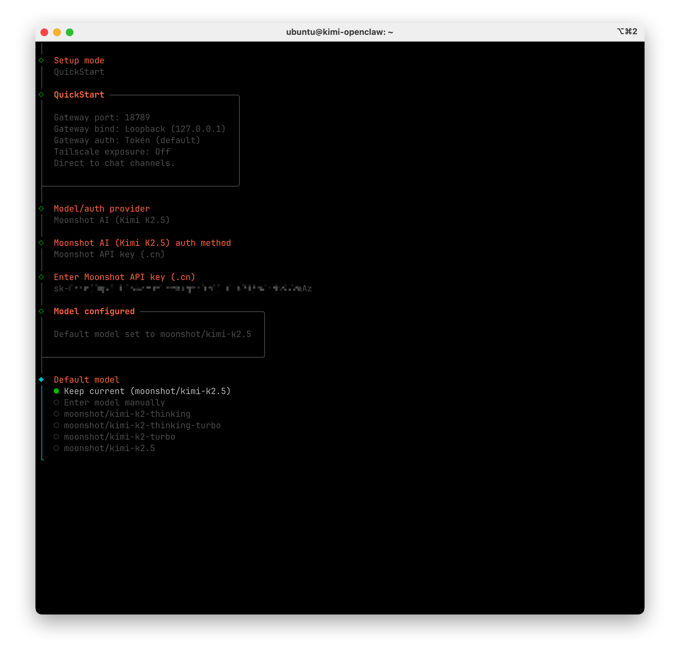680x662 pixels.
Task: Click the ⌥⌘2 shortcut indicator in title bar
Action: (627, 32)
